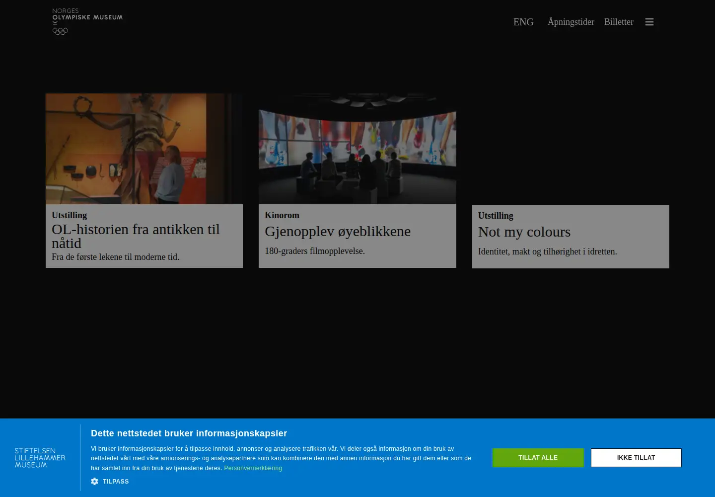The height and width of the screenshot is (497, 715).
Task: Open the Personvernerklæring link
Action: click(253, 468)
